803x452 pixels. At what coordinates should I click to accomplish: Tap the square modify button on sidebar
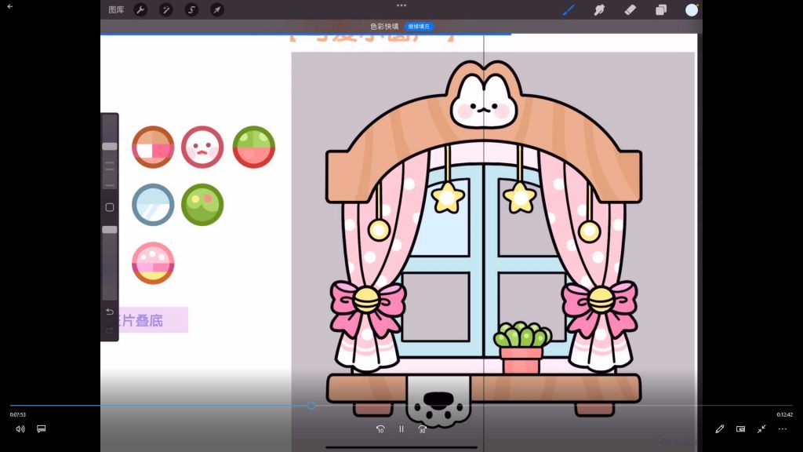click(x=110, y=207)
